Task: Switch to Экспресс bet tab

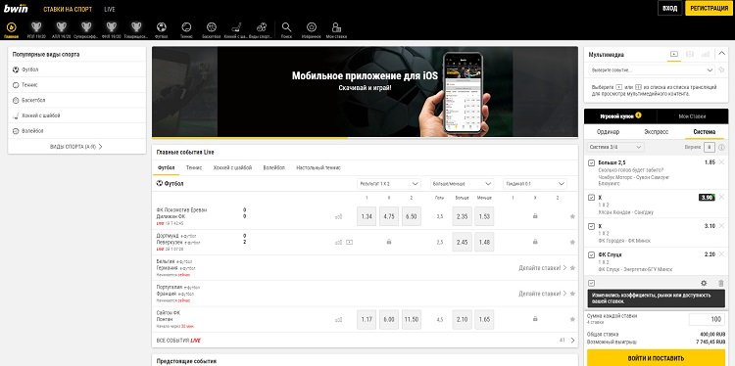Action: click(x=657, y=132)
